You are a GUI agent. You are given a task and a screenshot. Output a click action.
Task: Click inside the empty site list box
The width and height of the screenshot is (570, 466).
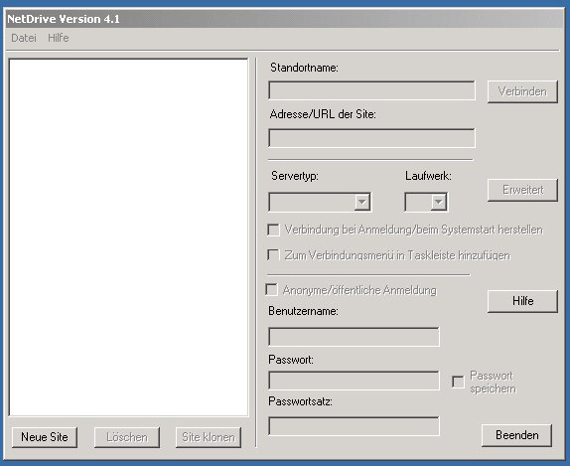129,237
